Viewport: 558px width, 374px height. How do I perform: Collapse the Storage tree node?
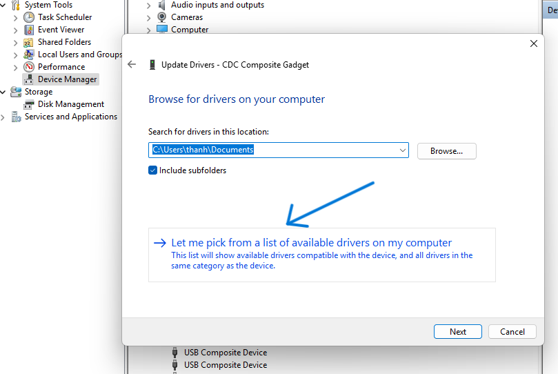(x=3, y=92)
